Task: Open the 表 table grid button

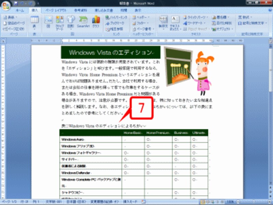Action: tap(34, 23)
